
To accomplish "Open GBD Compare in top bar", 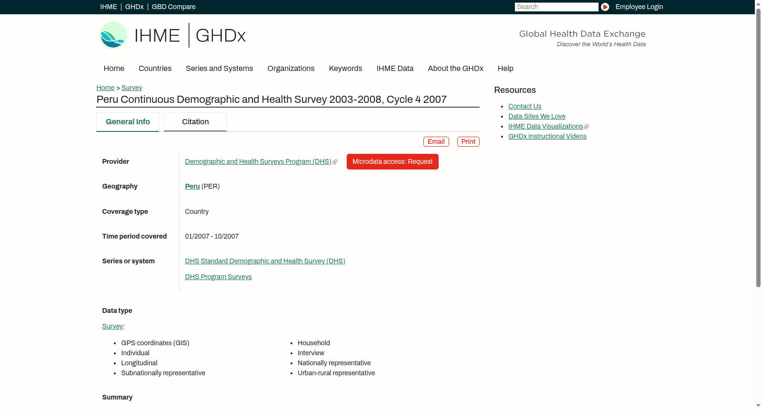I will click(174, 7).
